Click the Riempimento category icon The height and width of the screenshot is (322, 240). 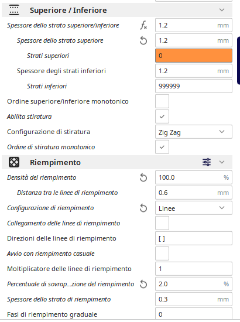coord(14,162)
